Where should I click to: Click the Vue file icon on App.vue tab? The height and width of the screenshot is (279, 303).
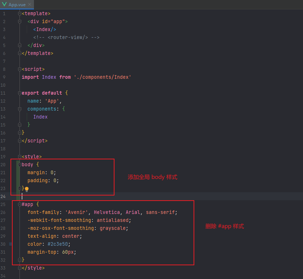click(4, 4)
